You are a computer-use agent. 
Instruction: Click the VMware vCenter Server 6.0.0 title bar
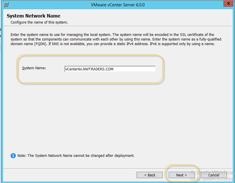[118, 5]
